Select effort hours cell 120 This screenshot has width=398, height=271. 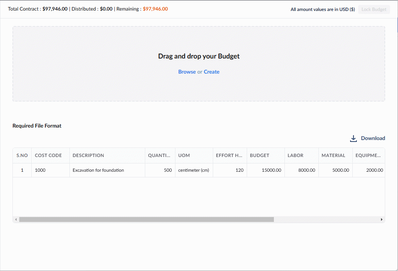point(230,170)
